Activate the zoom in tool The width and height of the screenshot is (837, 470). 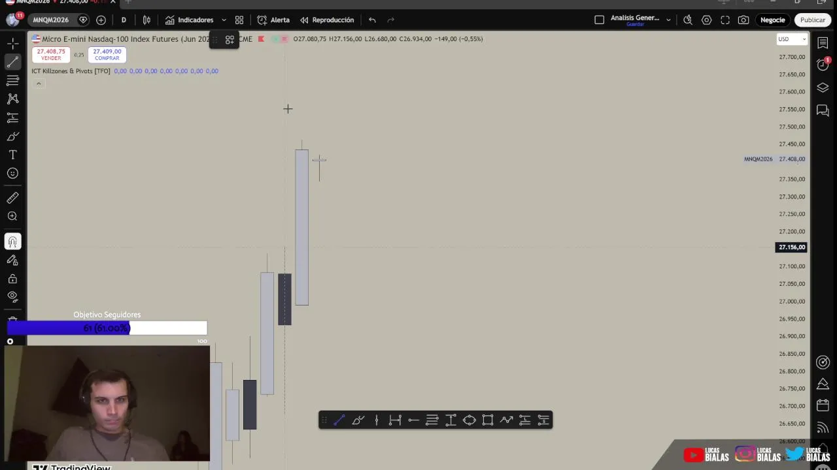pyautogui.click(x=12, y=216)
